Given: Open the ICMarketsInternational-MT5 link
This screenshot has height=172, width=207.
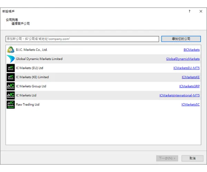Looking at the screenshot, I should (x=179, y=95).
